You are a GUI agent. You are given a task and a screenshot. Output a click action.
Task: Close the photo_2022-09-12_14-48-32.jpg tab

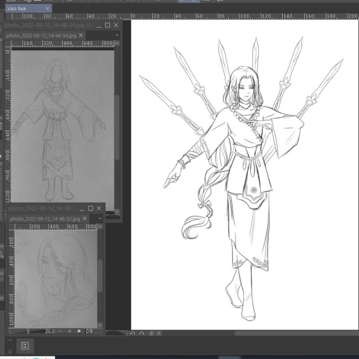pyautogui.click(x=85, y=218)
